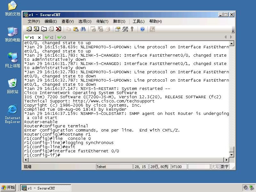Image resolution: width=256 pixels, height=192 pixels.
Task: Click the 大写 Caps Lock indicator
Action: point(215,167)
